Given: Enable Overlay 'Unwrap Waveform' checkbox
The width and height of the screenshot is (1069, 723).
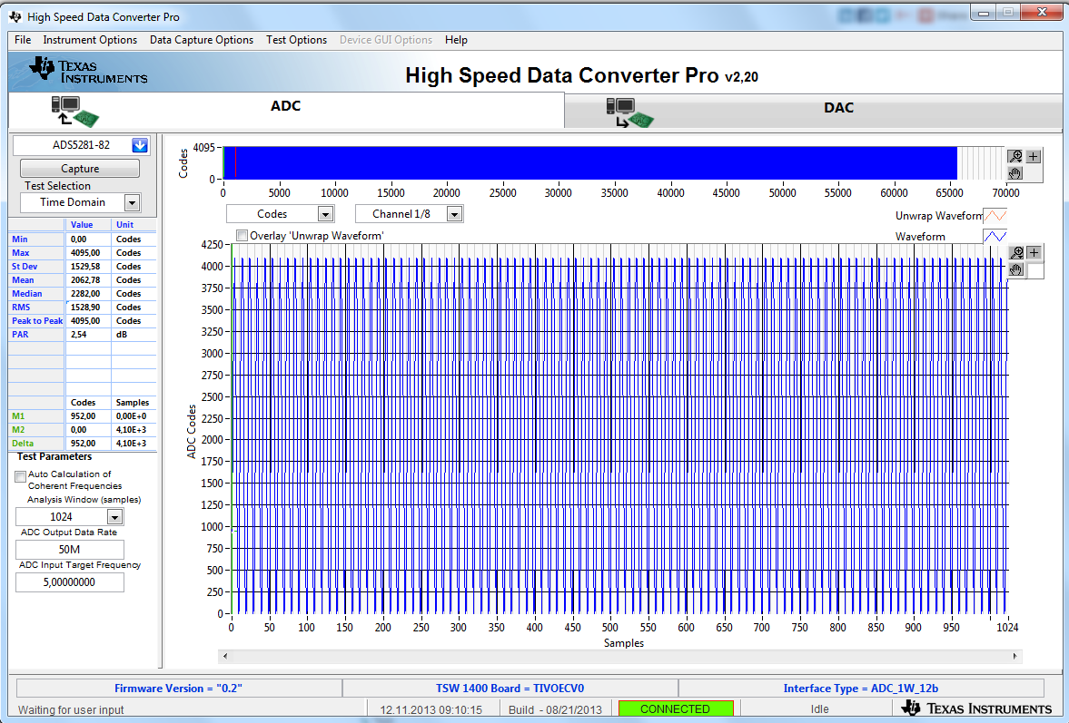Looking at the screenshot, I should click(x=242, y=236).
